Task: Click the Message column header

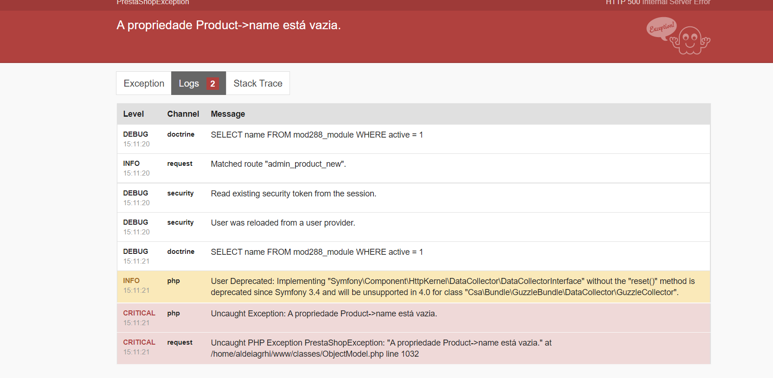Action: pyautogui.click(x=228, y=114)
